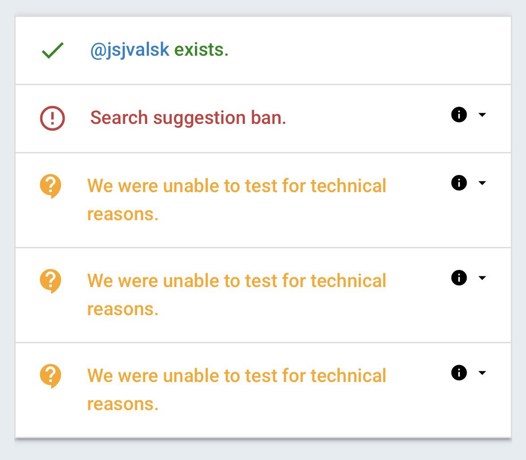The width and height of the screenshot is (526, 460).
Task: Open info icon on middle untested row
Action: (459, 278)
